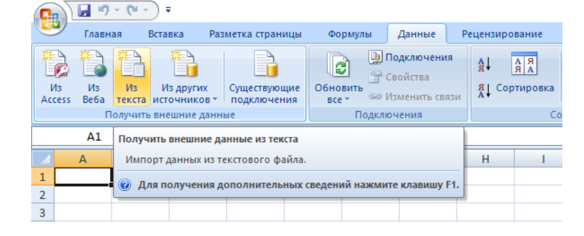Switch to the Вставка tab
The width and height of the screenshot is (584, 236).
coord(166,34)
